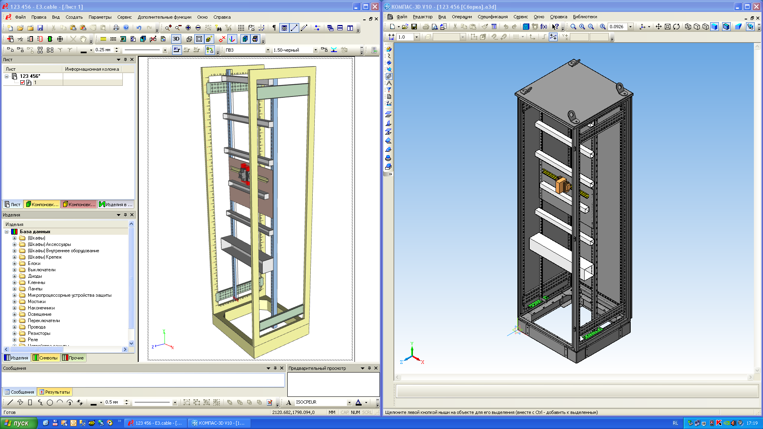The image size is (763, 429).
Task: Click the hand pan tool in E3.cable
Action: click(83, 39)
